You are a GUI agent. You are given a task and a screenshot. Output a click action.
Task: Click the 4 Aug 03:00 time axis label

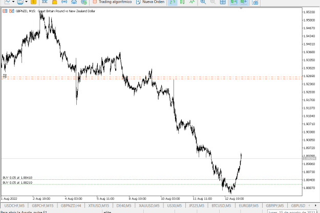(73, 199)
